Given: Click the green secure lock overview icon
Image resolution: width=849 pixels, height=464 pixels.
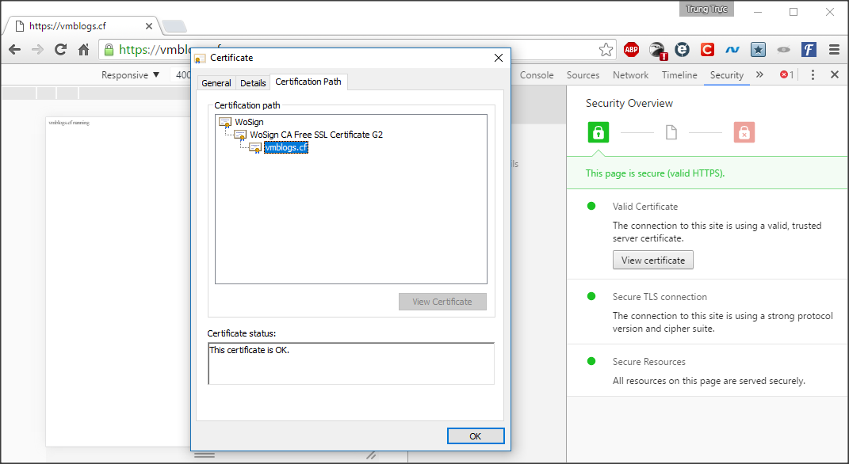Looking at the screenshot, I should pyautogui.click(x=599, y=132).
